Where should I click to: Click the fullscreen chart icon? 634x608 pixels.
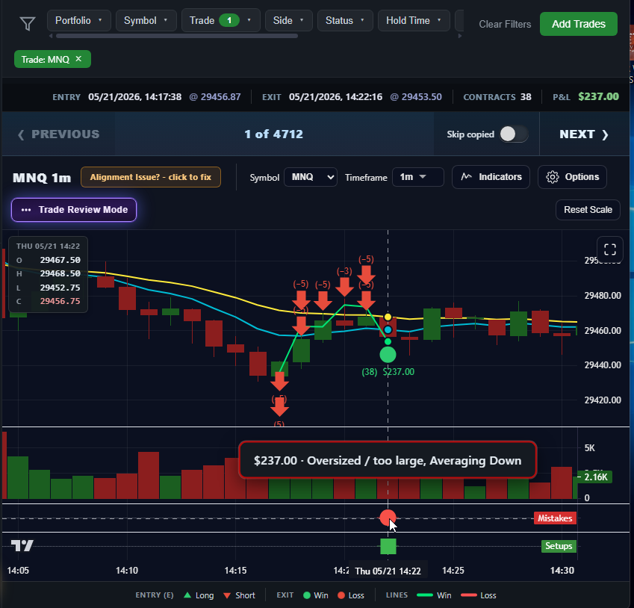(610, 249)
